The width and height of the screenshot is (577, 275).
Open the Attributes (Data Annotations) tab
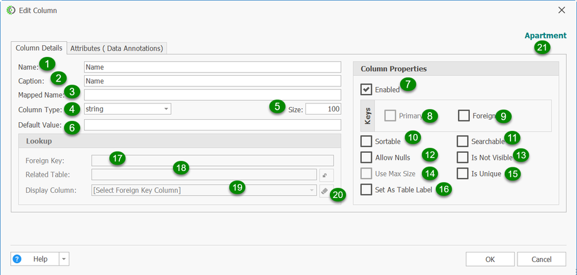117,48
